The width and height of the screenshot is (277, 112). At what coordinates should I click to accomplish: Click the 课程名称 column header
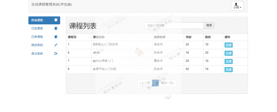pos(99,37)
